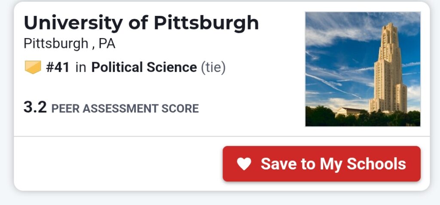
Task: Click the tall tower building in the photo
Action: [388, 68]
